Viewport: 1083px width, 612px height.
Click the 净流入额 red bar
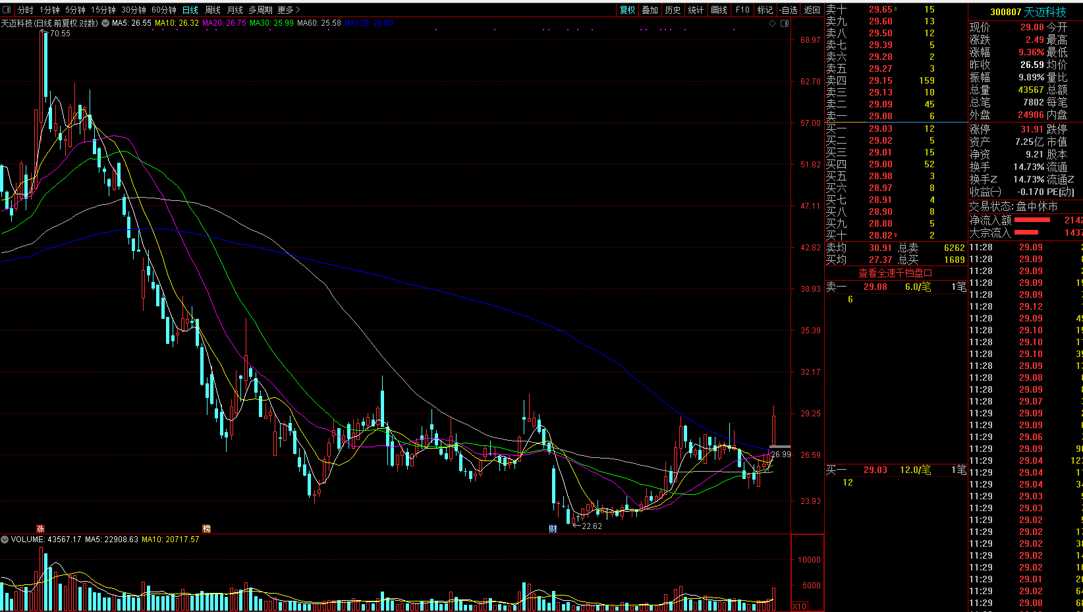1032,220
